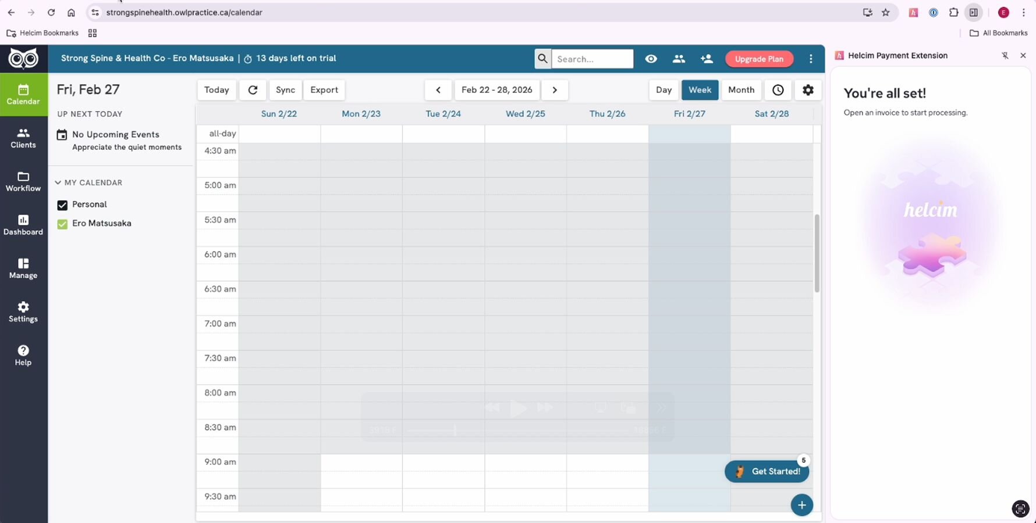Click the Upgrade Plan button

(759, 59)
